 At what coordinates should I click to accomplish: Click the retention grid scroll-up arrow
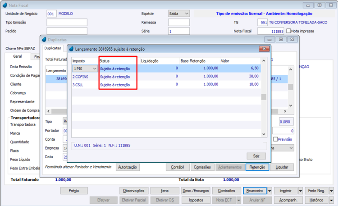[x=264, y=61]
